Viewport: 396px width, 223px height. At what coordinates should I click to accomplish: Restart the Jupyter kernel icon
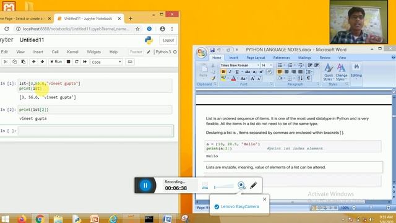coord(77,62)
